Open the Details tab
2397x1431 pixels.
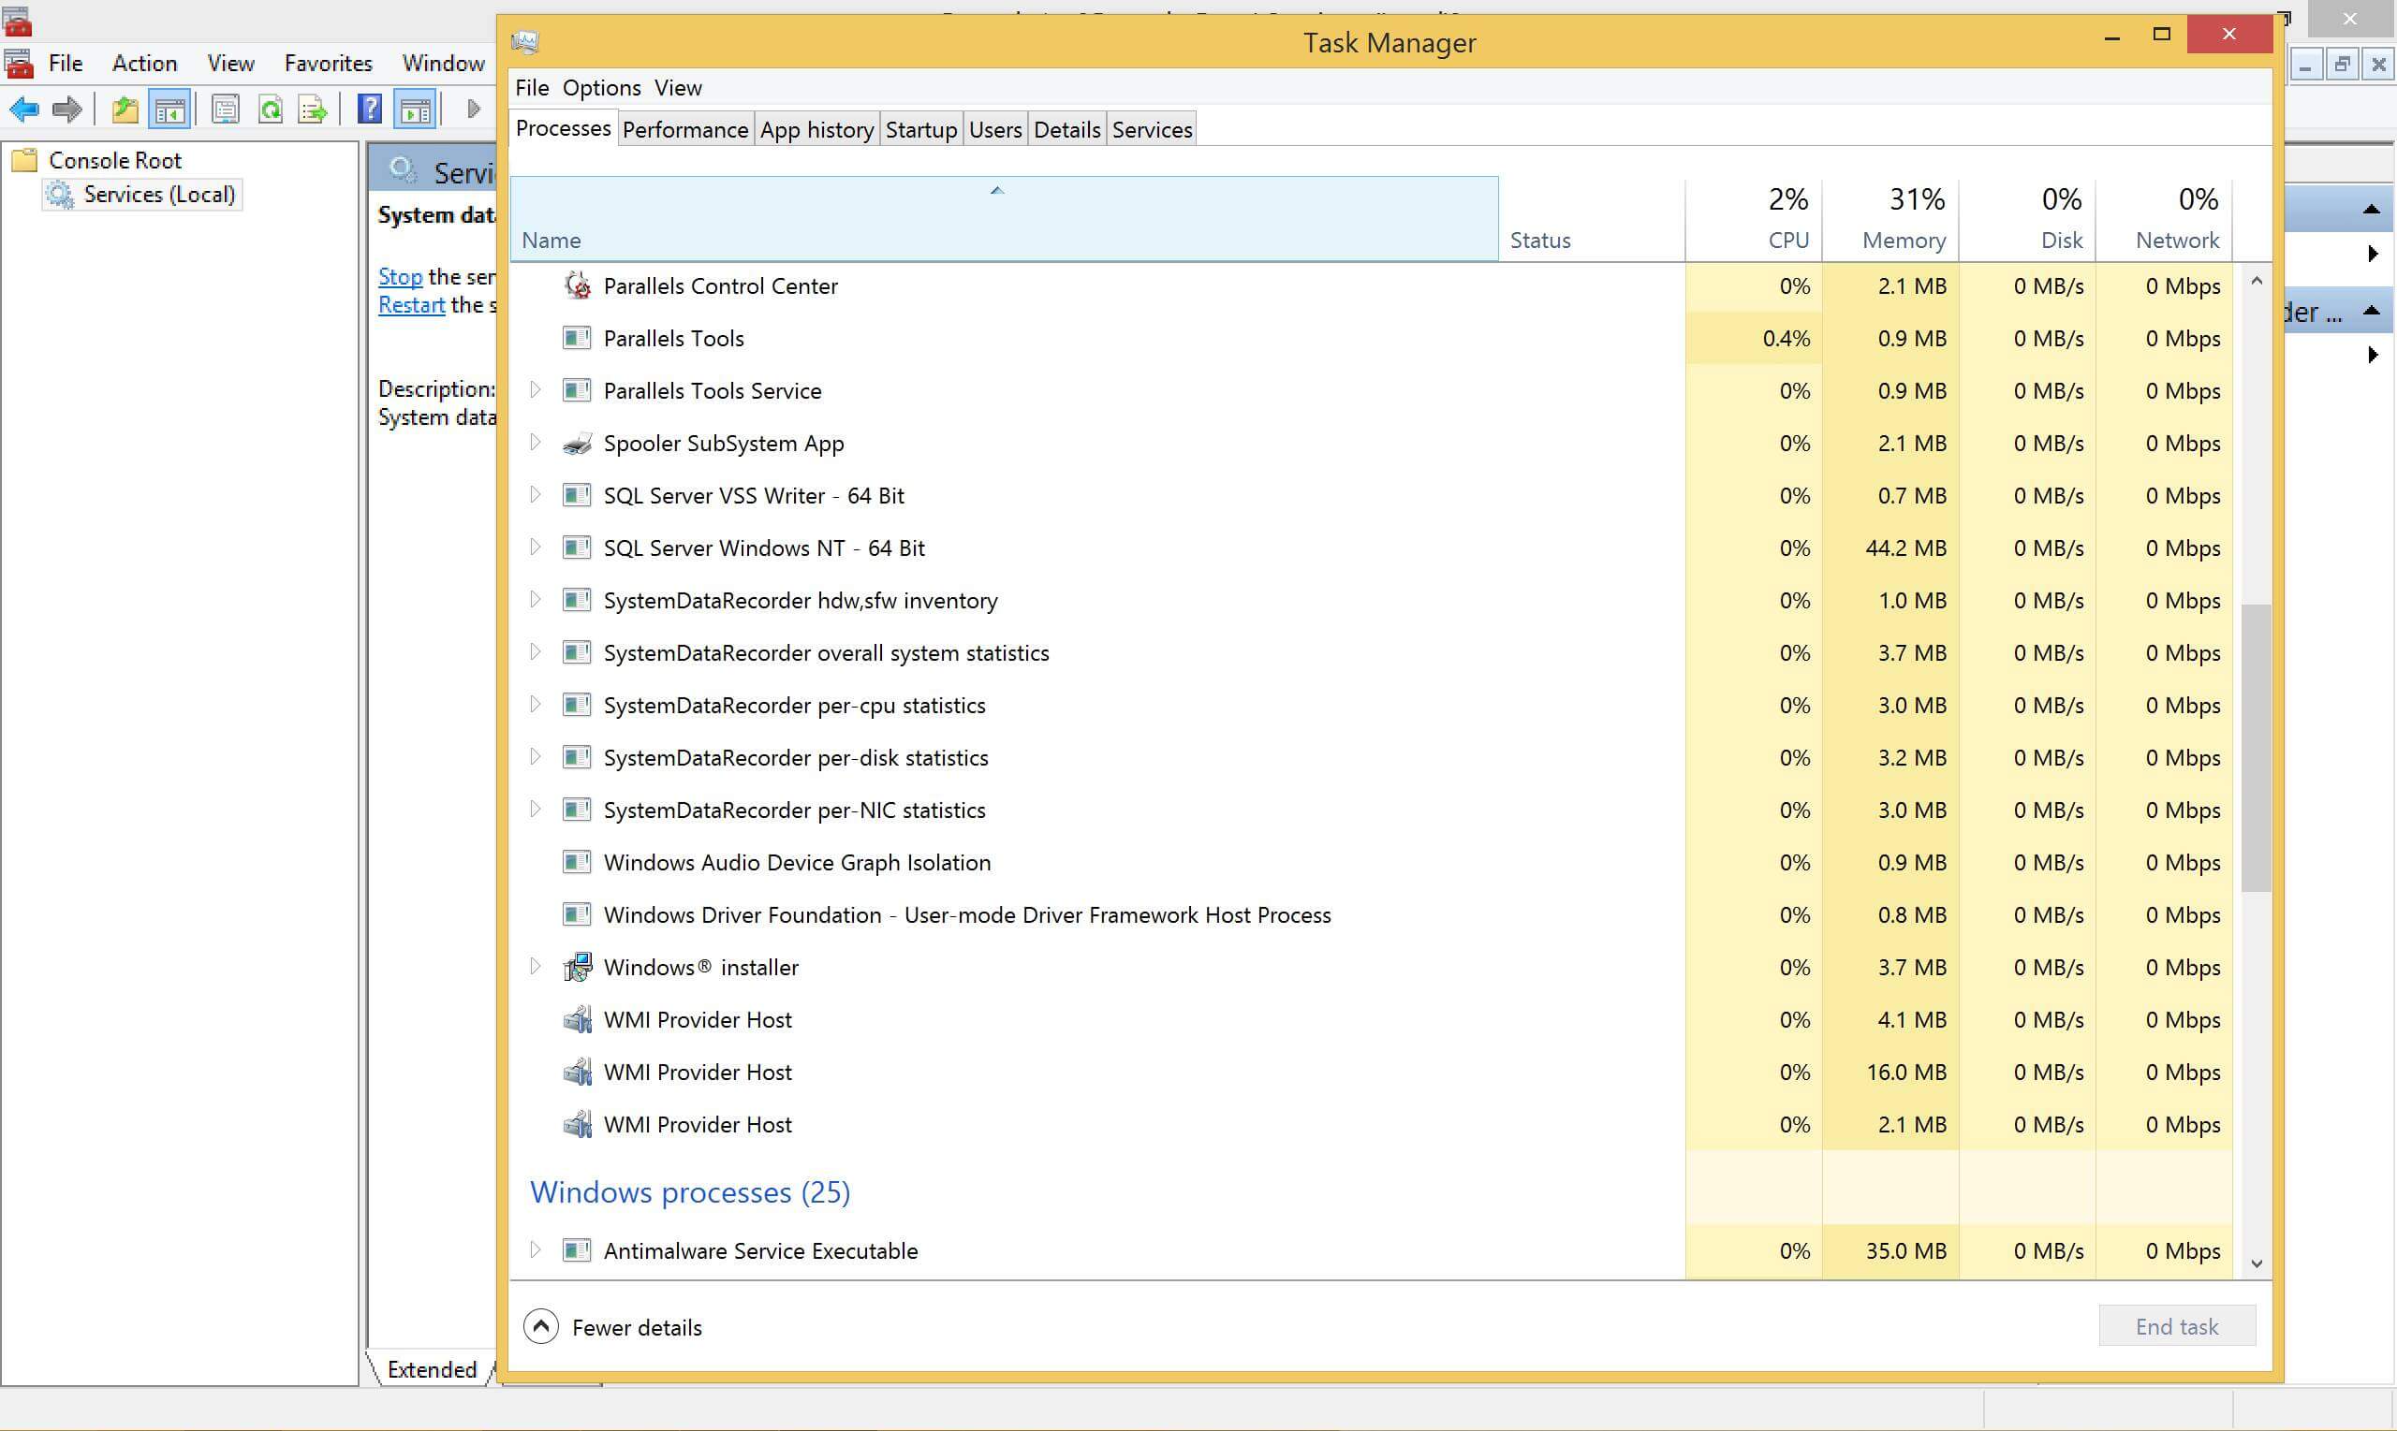pos(1066,129)
